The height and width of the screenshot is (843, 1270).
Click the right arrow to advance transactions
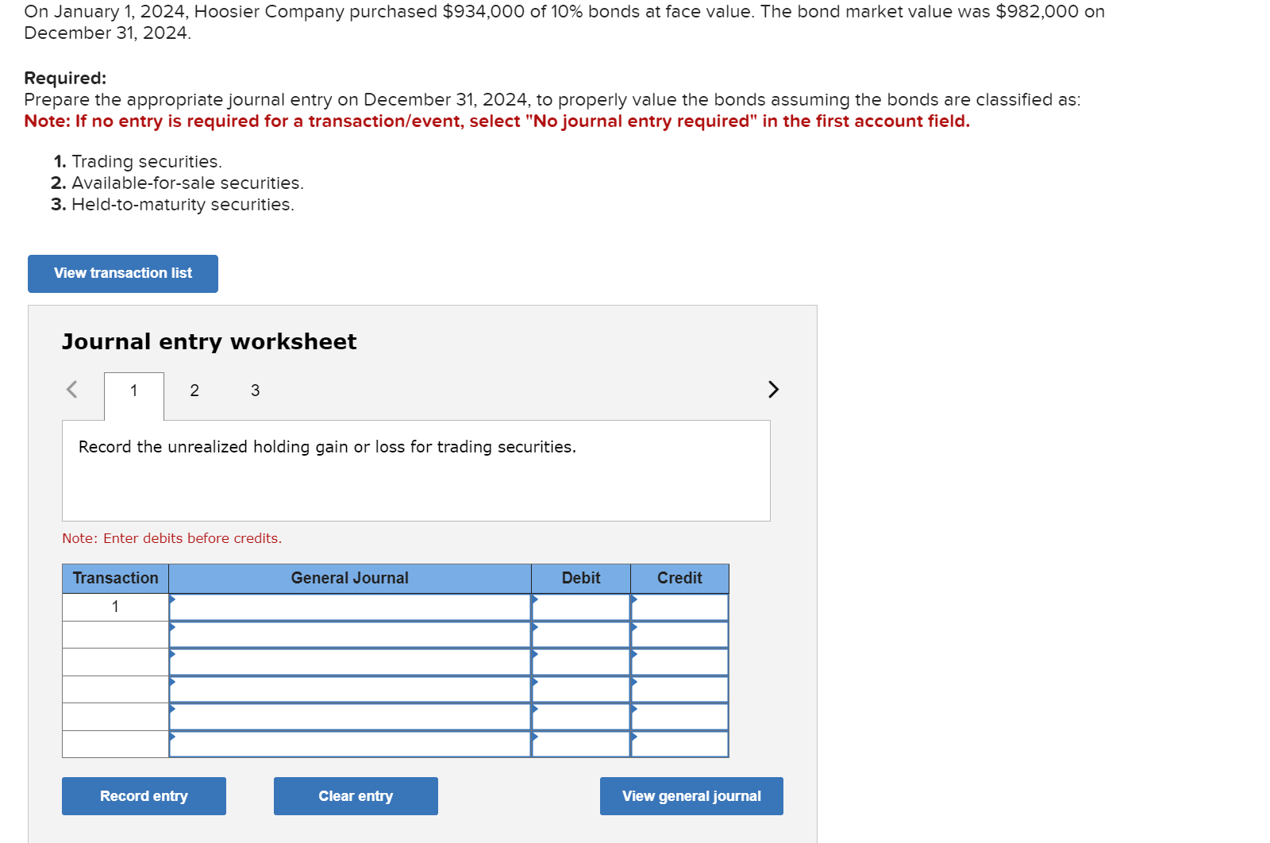click(773, 390)
